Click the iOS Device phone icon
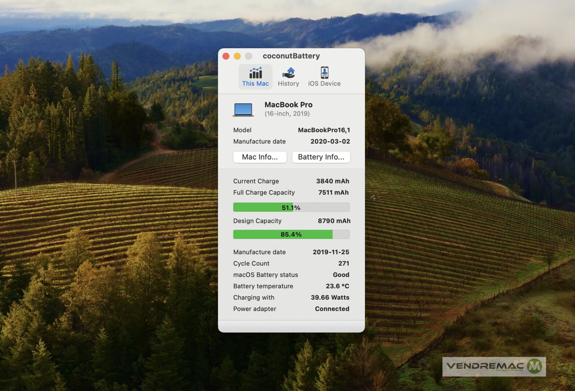This screenshot has width=575, height=391. click(324, 73)
